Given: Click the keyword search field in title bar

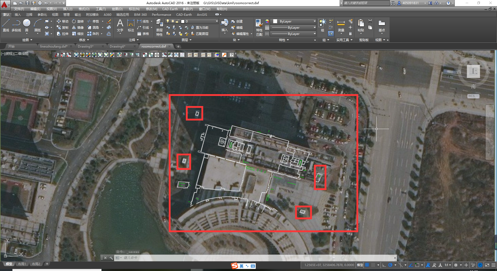Looking at the screenshot, I should click(x=366, y=3).
